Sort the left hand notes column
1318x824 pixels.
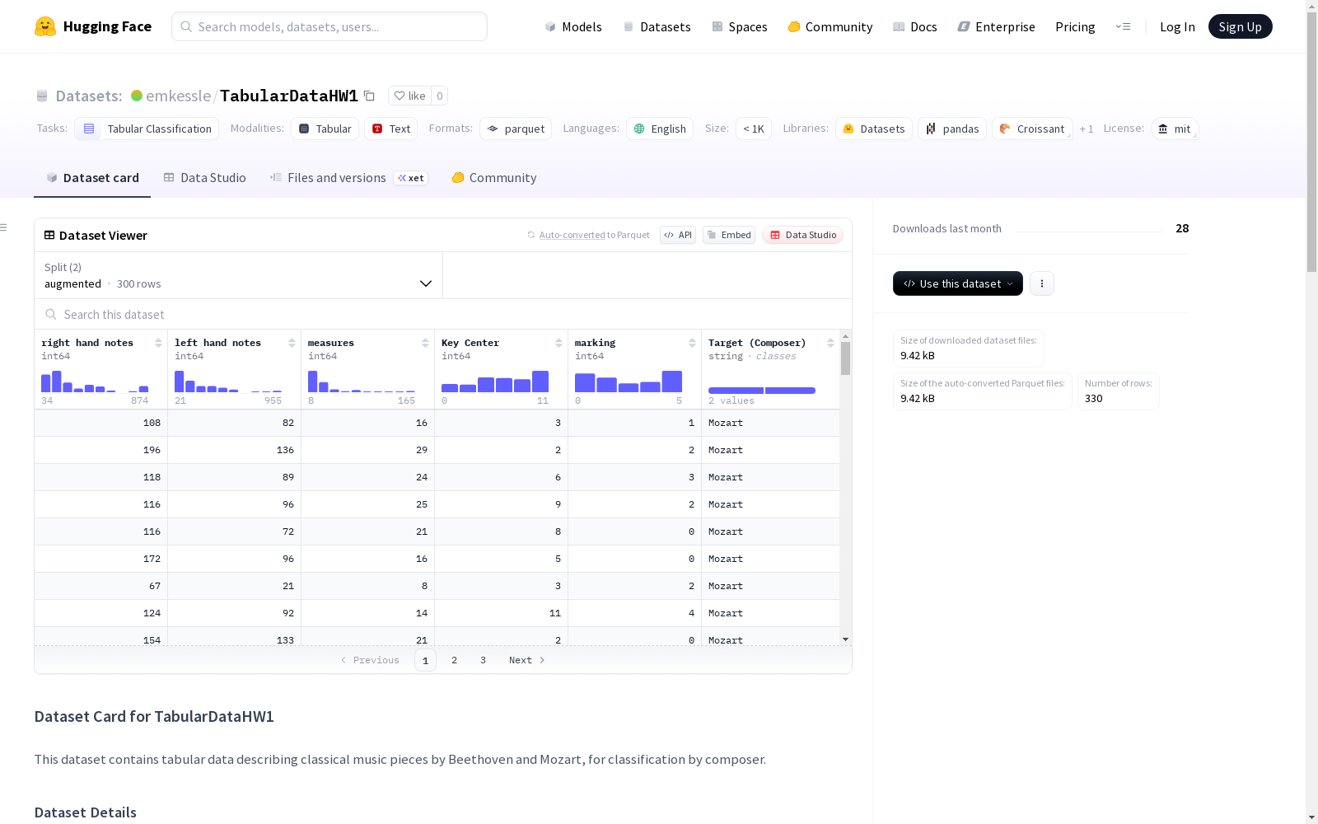pos(292,343)
